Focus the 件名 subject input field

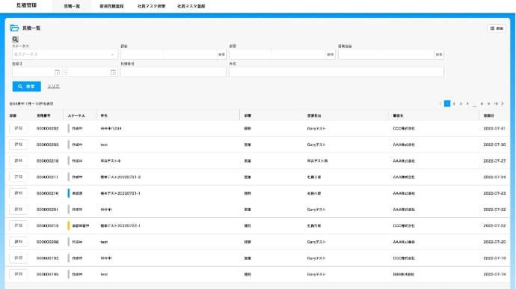point(337,72)
